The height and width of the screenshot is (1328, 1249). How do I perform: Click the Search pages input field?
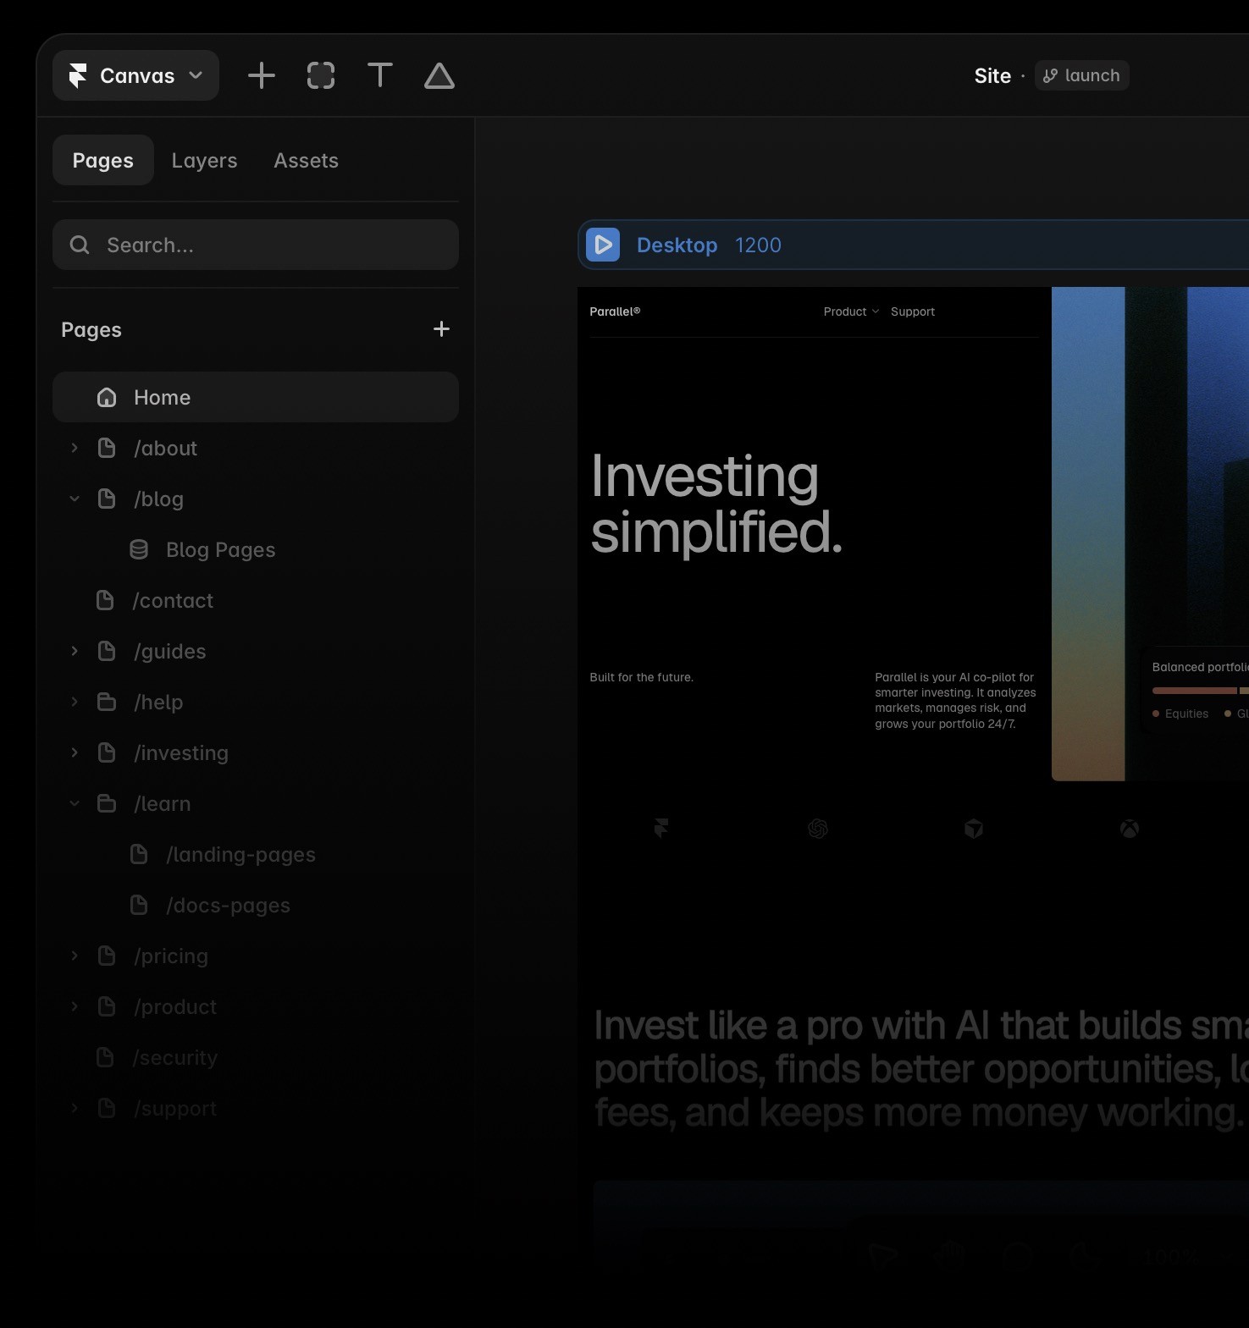coord(256,245)
